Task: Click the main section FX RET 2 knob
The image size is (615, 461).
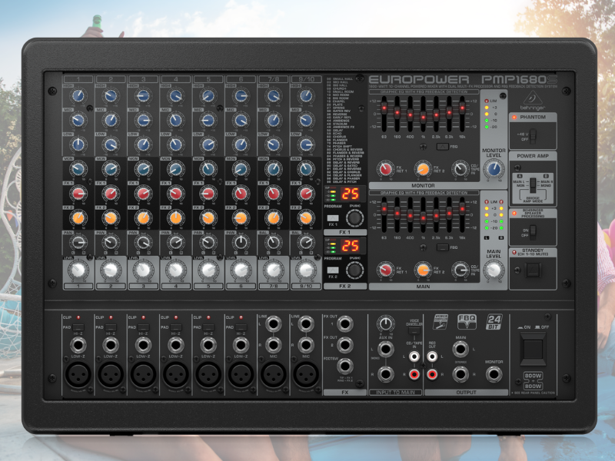Action: (423, 270)
